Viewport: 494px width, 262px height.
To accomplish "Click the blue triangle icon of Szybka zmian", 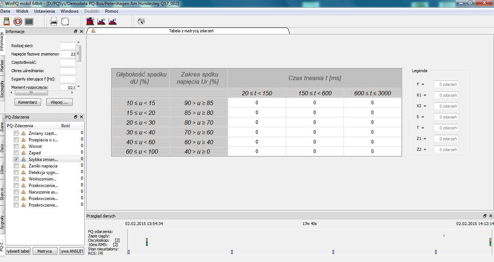I will tap(24, 159).
